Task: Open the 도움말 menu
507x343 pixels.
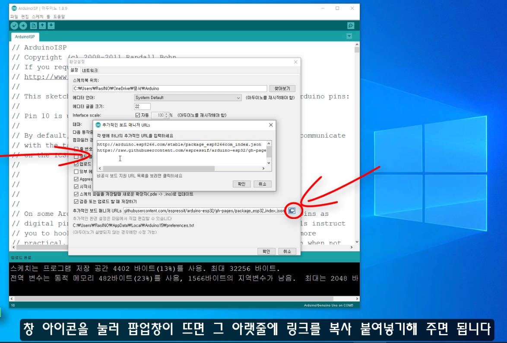Action: pos(59,16)
